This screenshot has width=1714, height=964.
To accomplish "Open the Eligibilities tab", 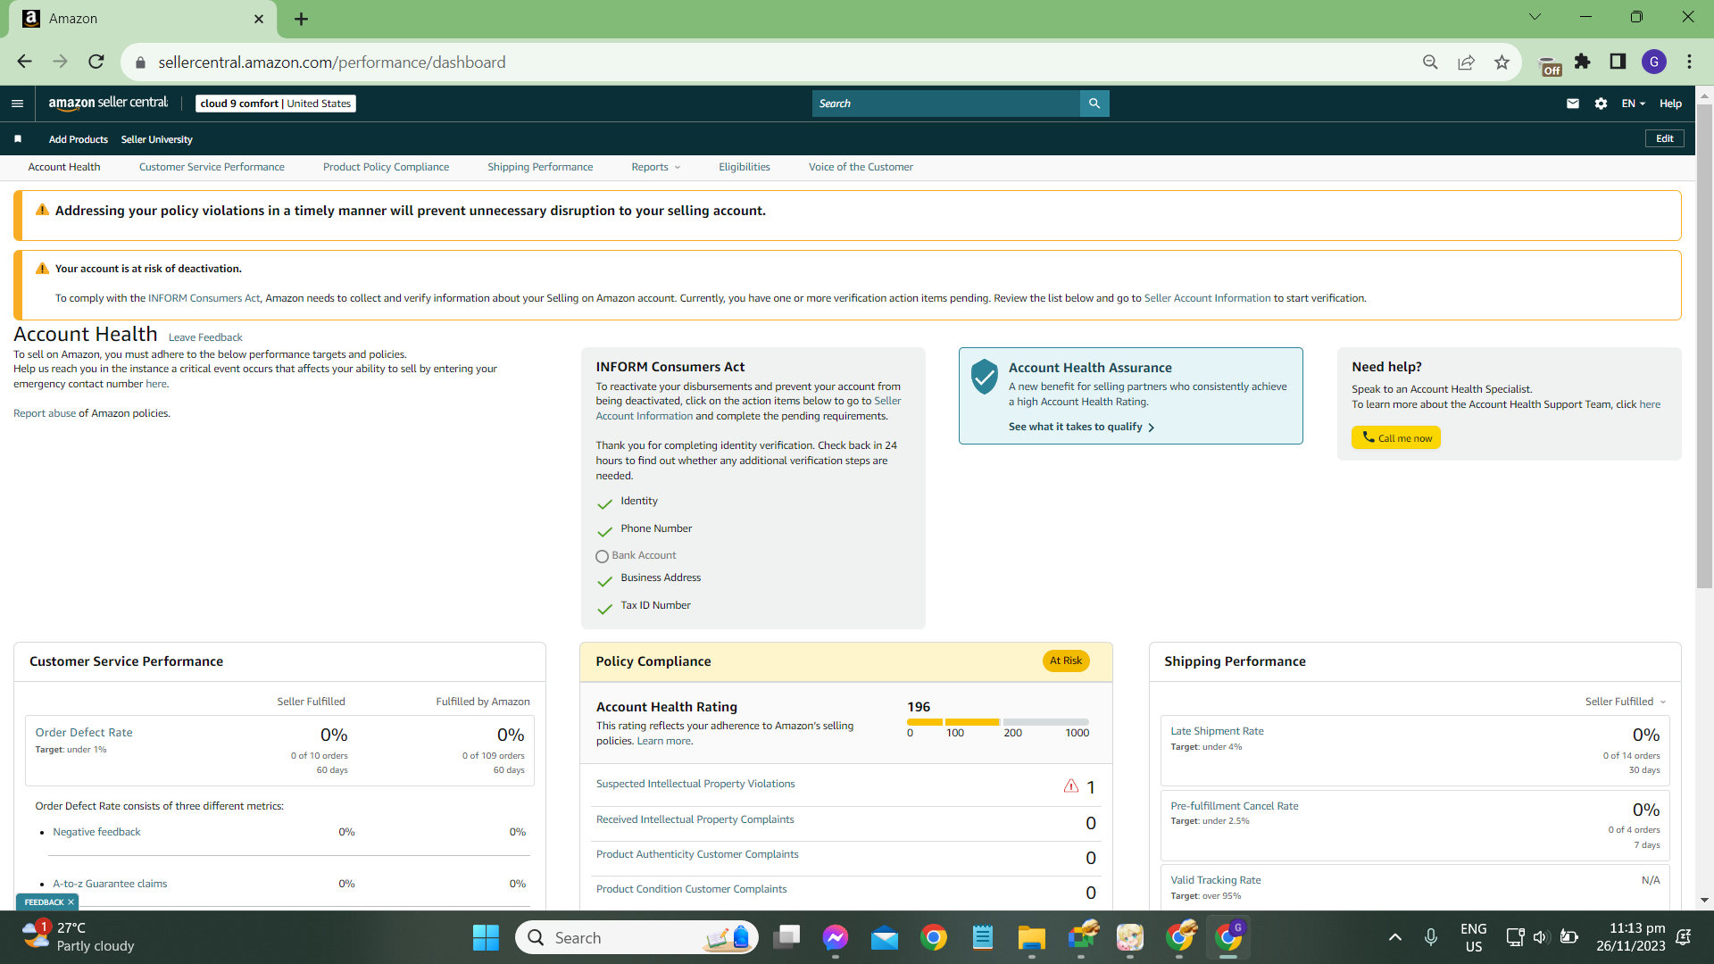I will click(x=745, y=167).
